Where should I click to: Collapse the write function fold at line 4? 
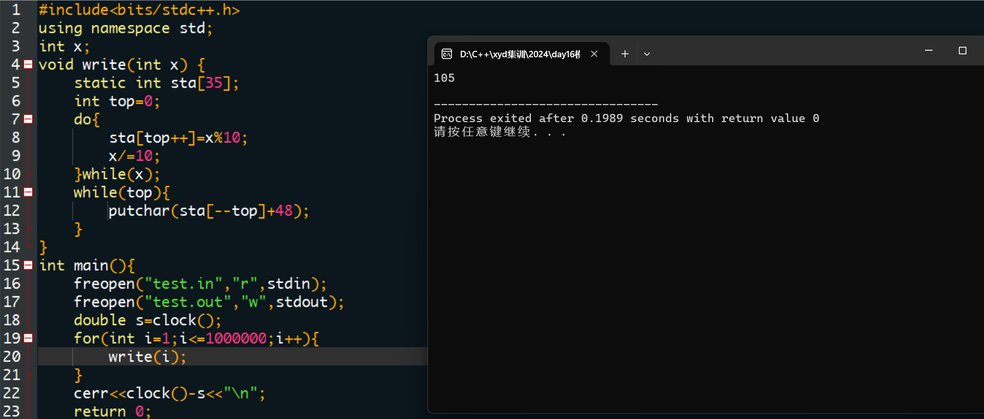[28, 64]
